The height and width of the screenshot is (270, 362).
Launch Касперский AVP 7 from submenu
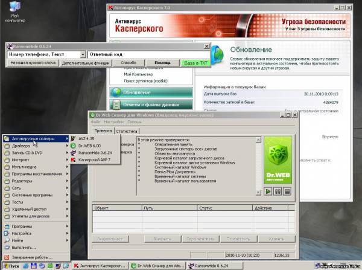point(95,159)
